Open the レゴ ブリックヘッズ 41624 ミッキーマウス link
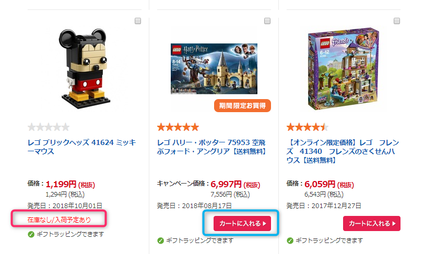Image resolution: width=424 pixels, height=254 pixels. 81,147
